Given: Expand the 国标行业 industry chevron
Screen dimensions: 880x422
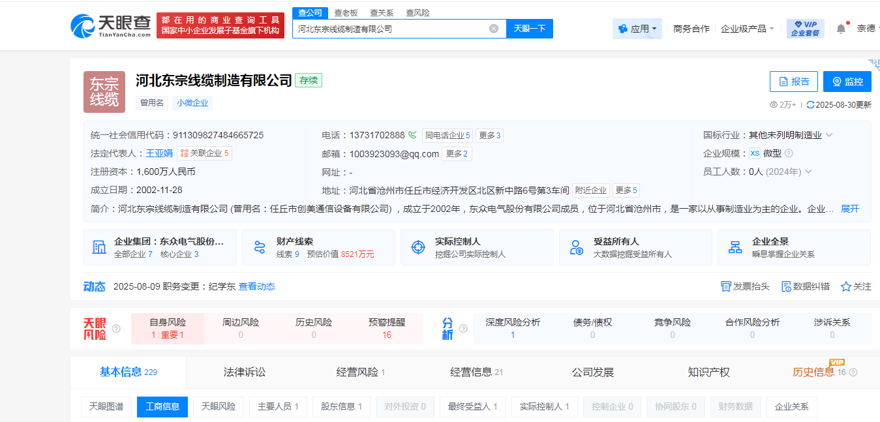Looking at the screenshot, I should point(829,135).
